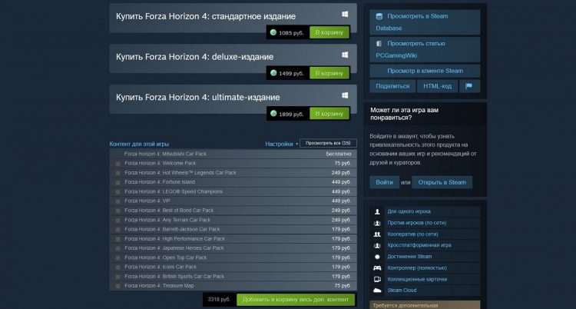Click the Steam Cloud icon
Image resolution: width=576 pixels, height=309 pixels.
[x=377, y=291]
